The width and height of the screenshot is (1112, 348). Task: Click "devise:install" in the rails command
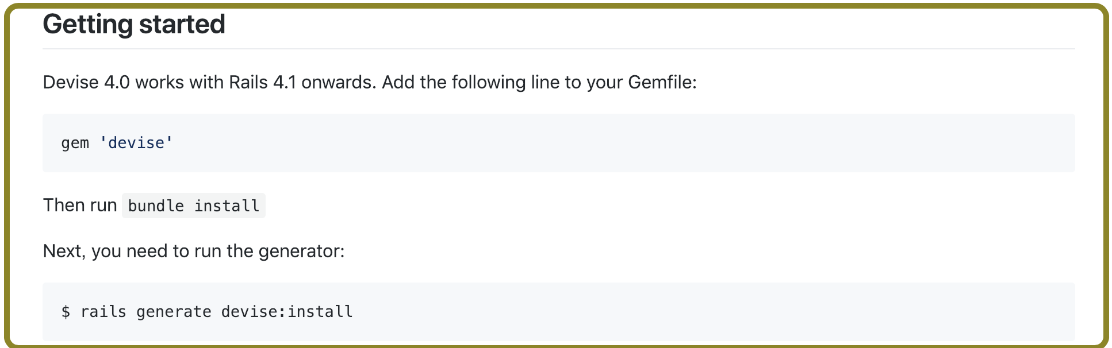click(x=287, y=312)
